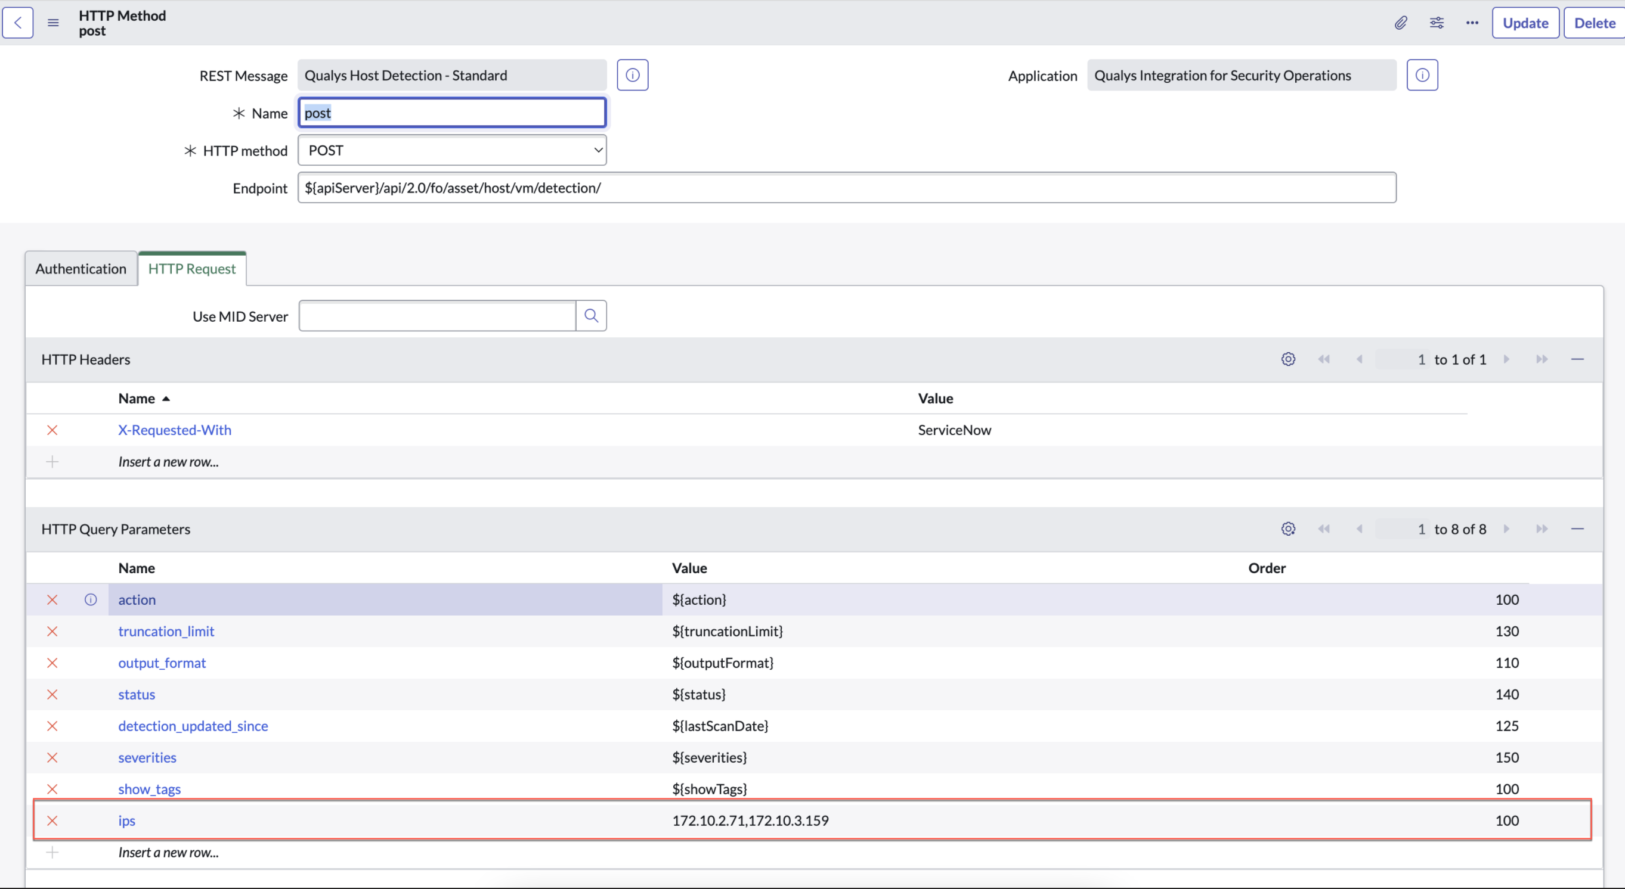Delete the output_format parameter row

point(52,663)
